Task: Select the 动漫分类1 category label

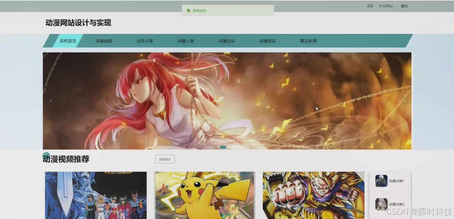Action: click(x=396, y=181)
